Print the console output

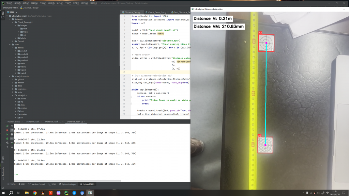[12, 134]
